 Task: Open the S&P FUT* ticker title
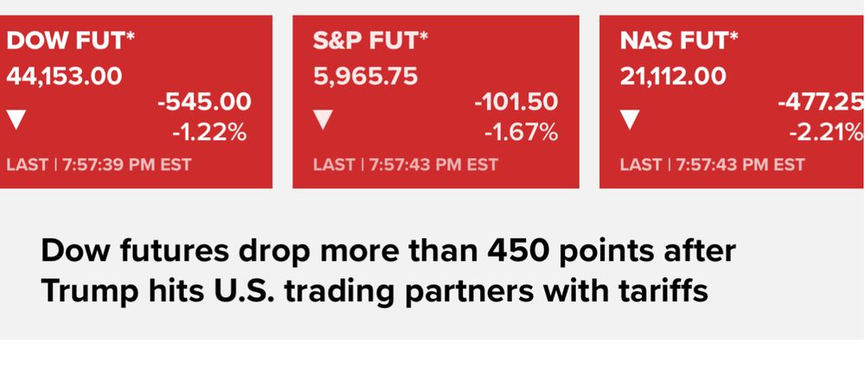pos(371,40)
